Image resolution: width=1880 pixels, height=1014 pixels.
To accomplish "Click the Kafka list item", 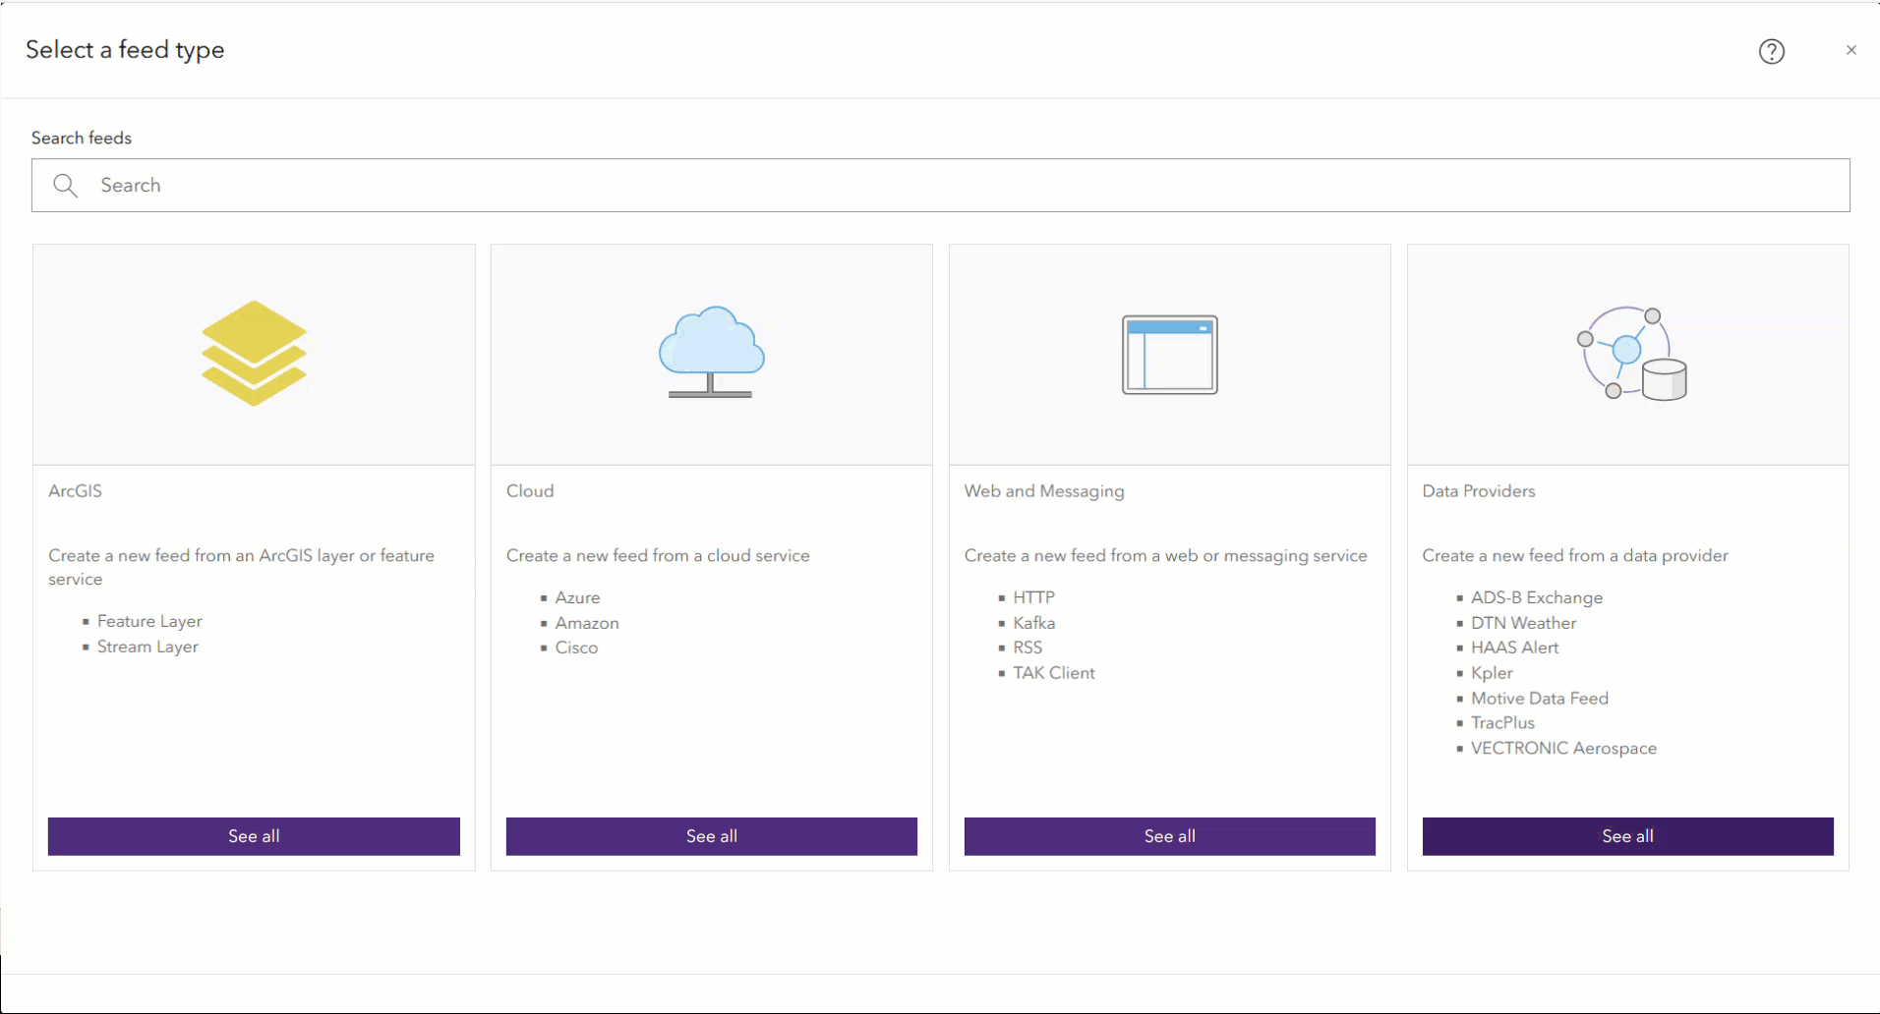I will tap(1033, 623).
